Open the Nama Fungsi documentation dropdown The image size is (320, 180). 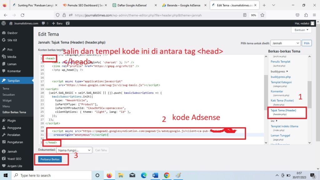coord(74,150)
